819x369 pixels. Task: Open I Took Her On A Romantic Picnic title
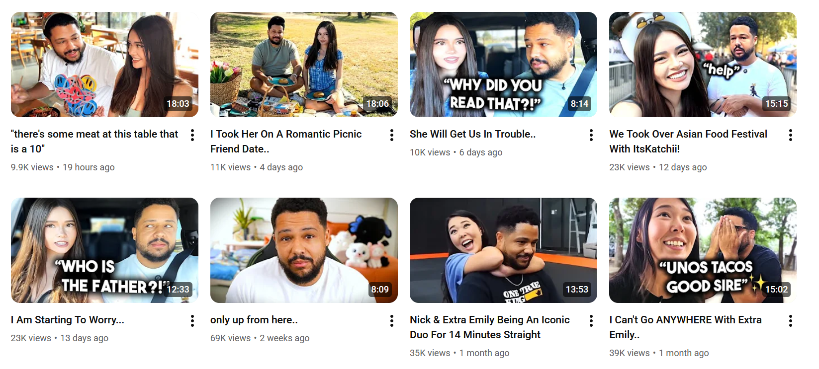pyautogui.click(x=286, y=142)
